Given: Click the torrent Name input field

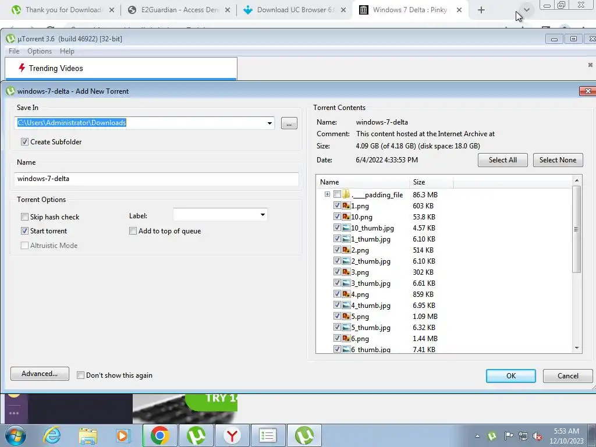Looking at the screenshot, I should click(156, 179).
